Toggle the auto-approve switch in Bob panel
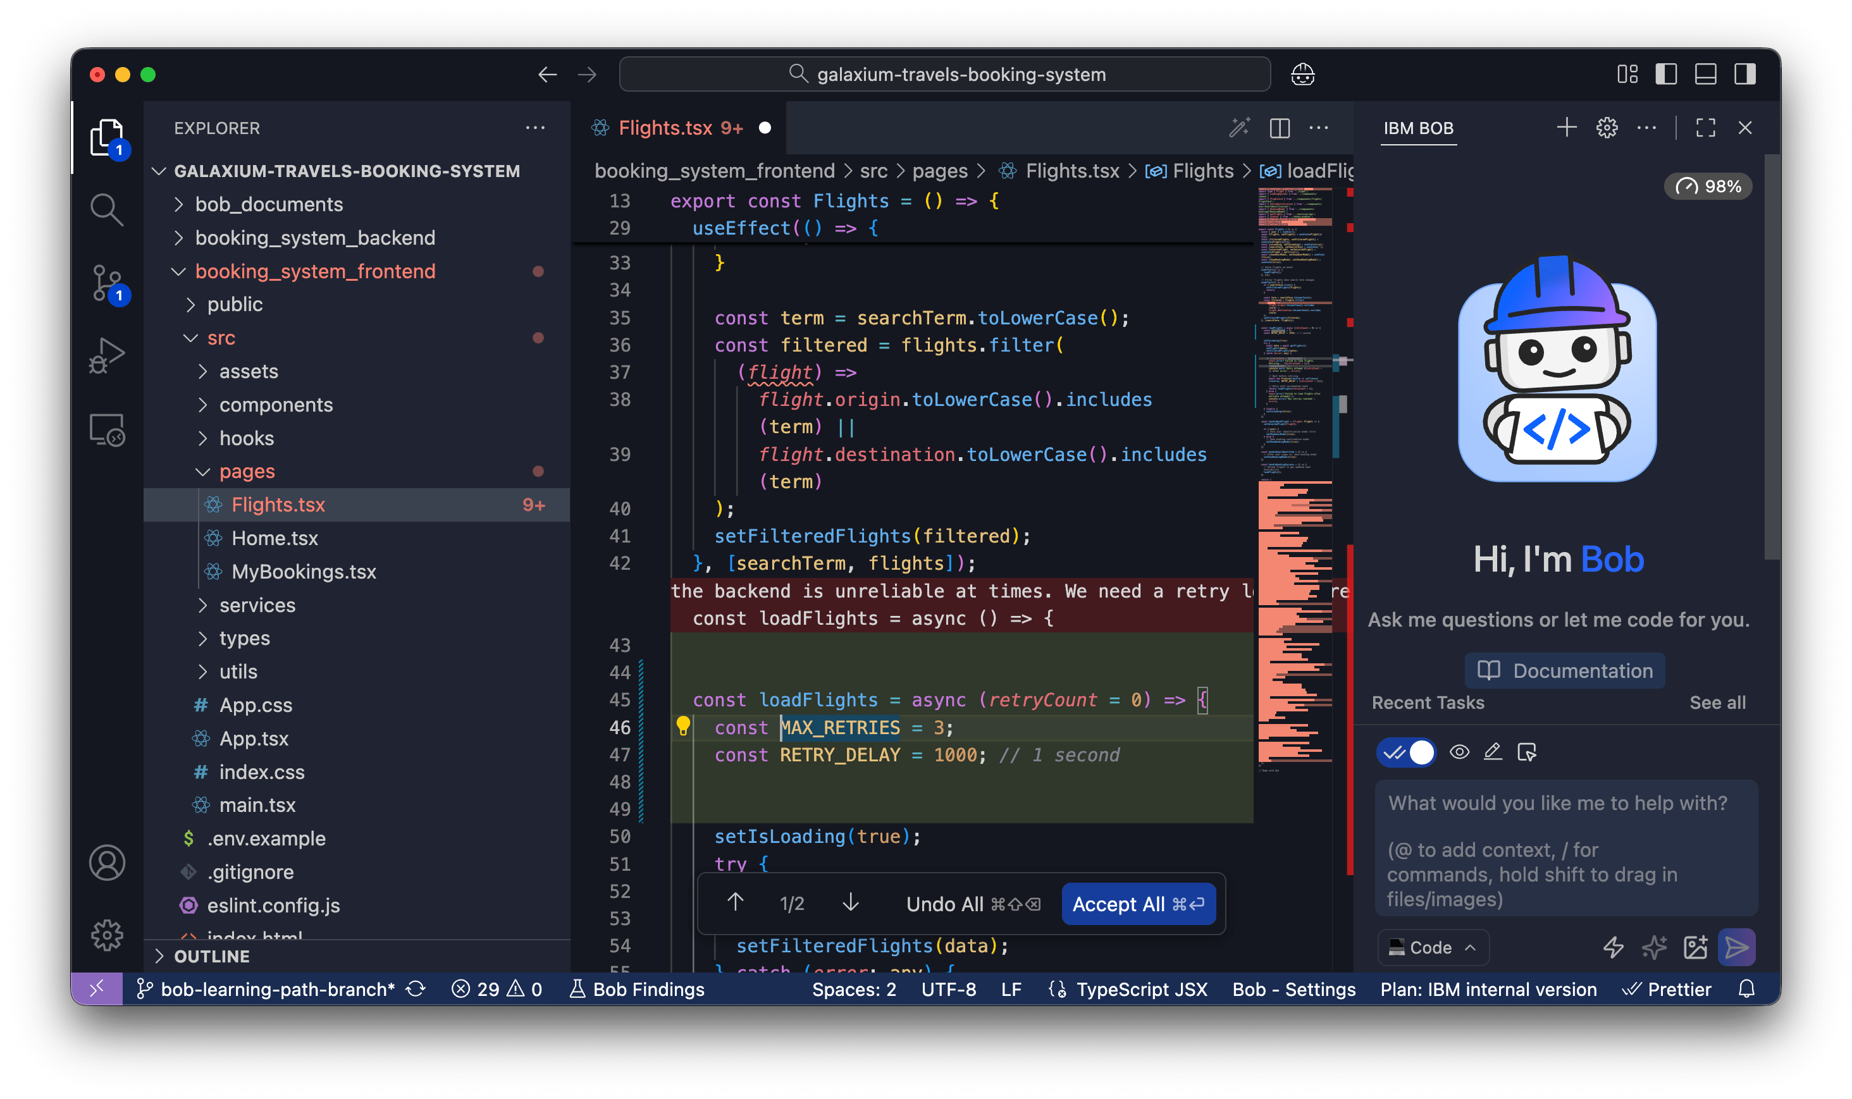The image size is (1852, 1099). click(x=1406, y=752)
